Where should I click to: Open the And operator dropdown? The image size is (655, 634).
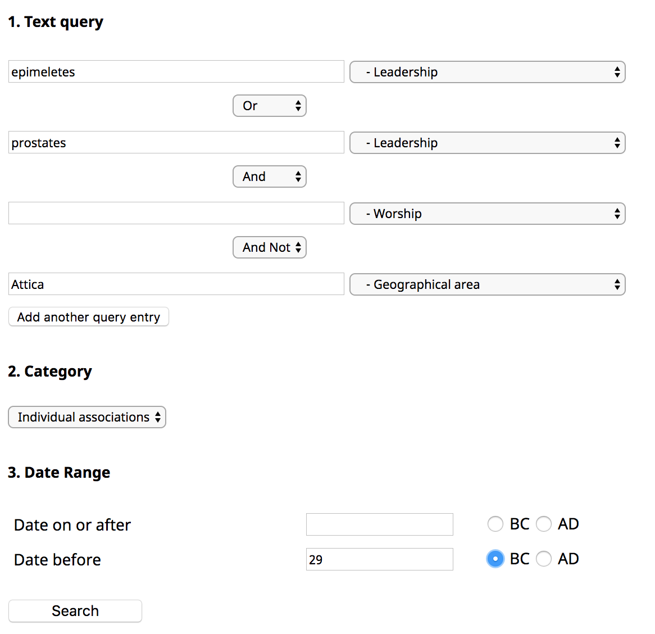click(x=269, y=176)
